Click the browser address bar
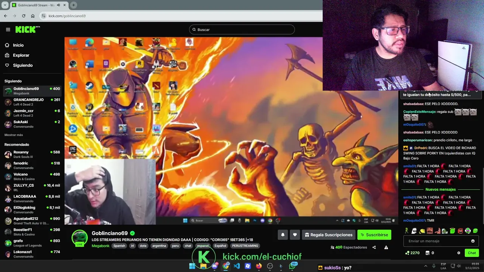This screenshot has height=272, width=484. tap(181, 16)
